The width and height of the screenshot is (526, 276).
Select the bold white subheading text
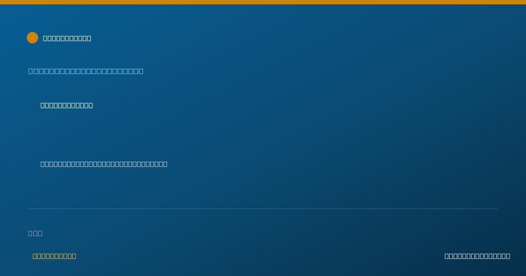[x=67, y=105]
